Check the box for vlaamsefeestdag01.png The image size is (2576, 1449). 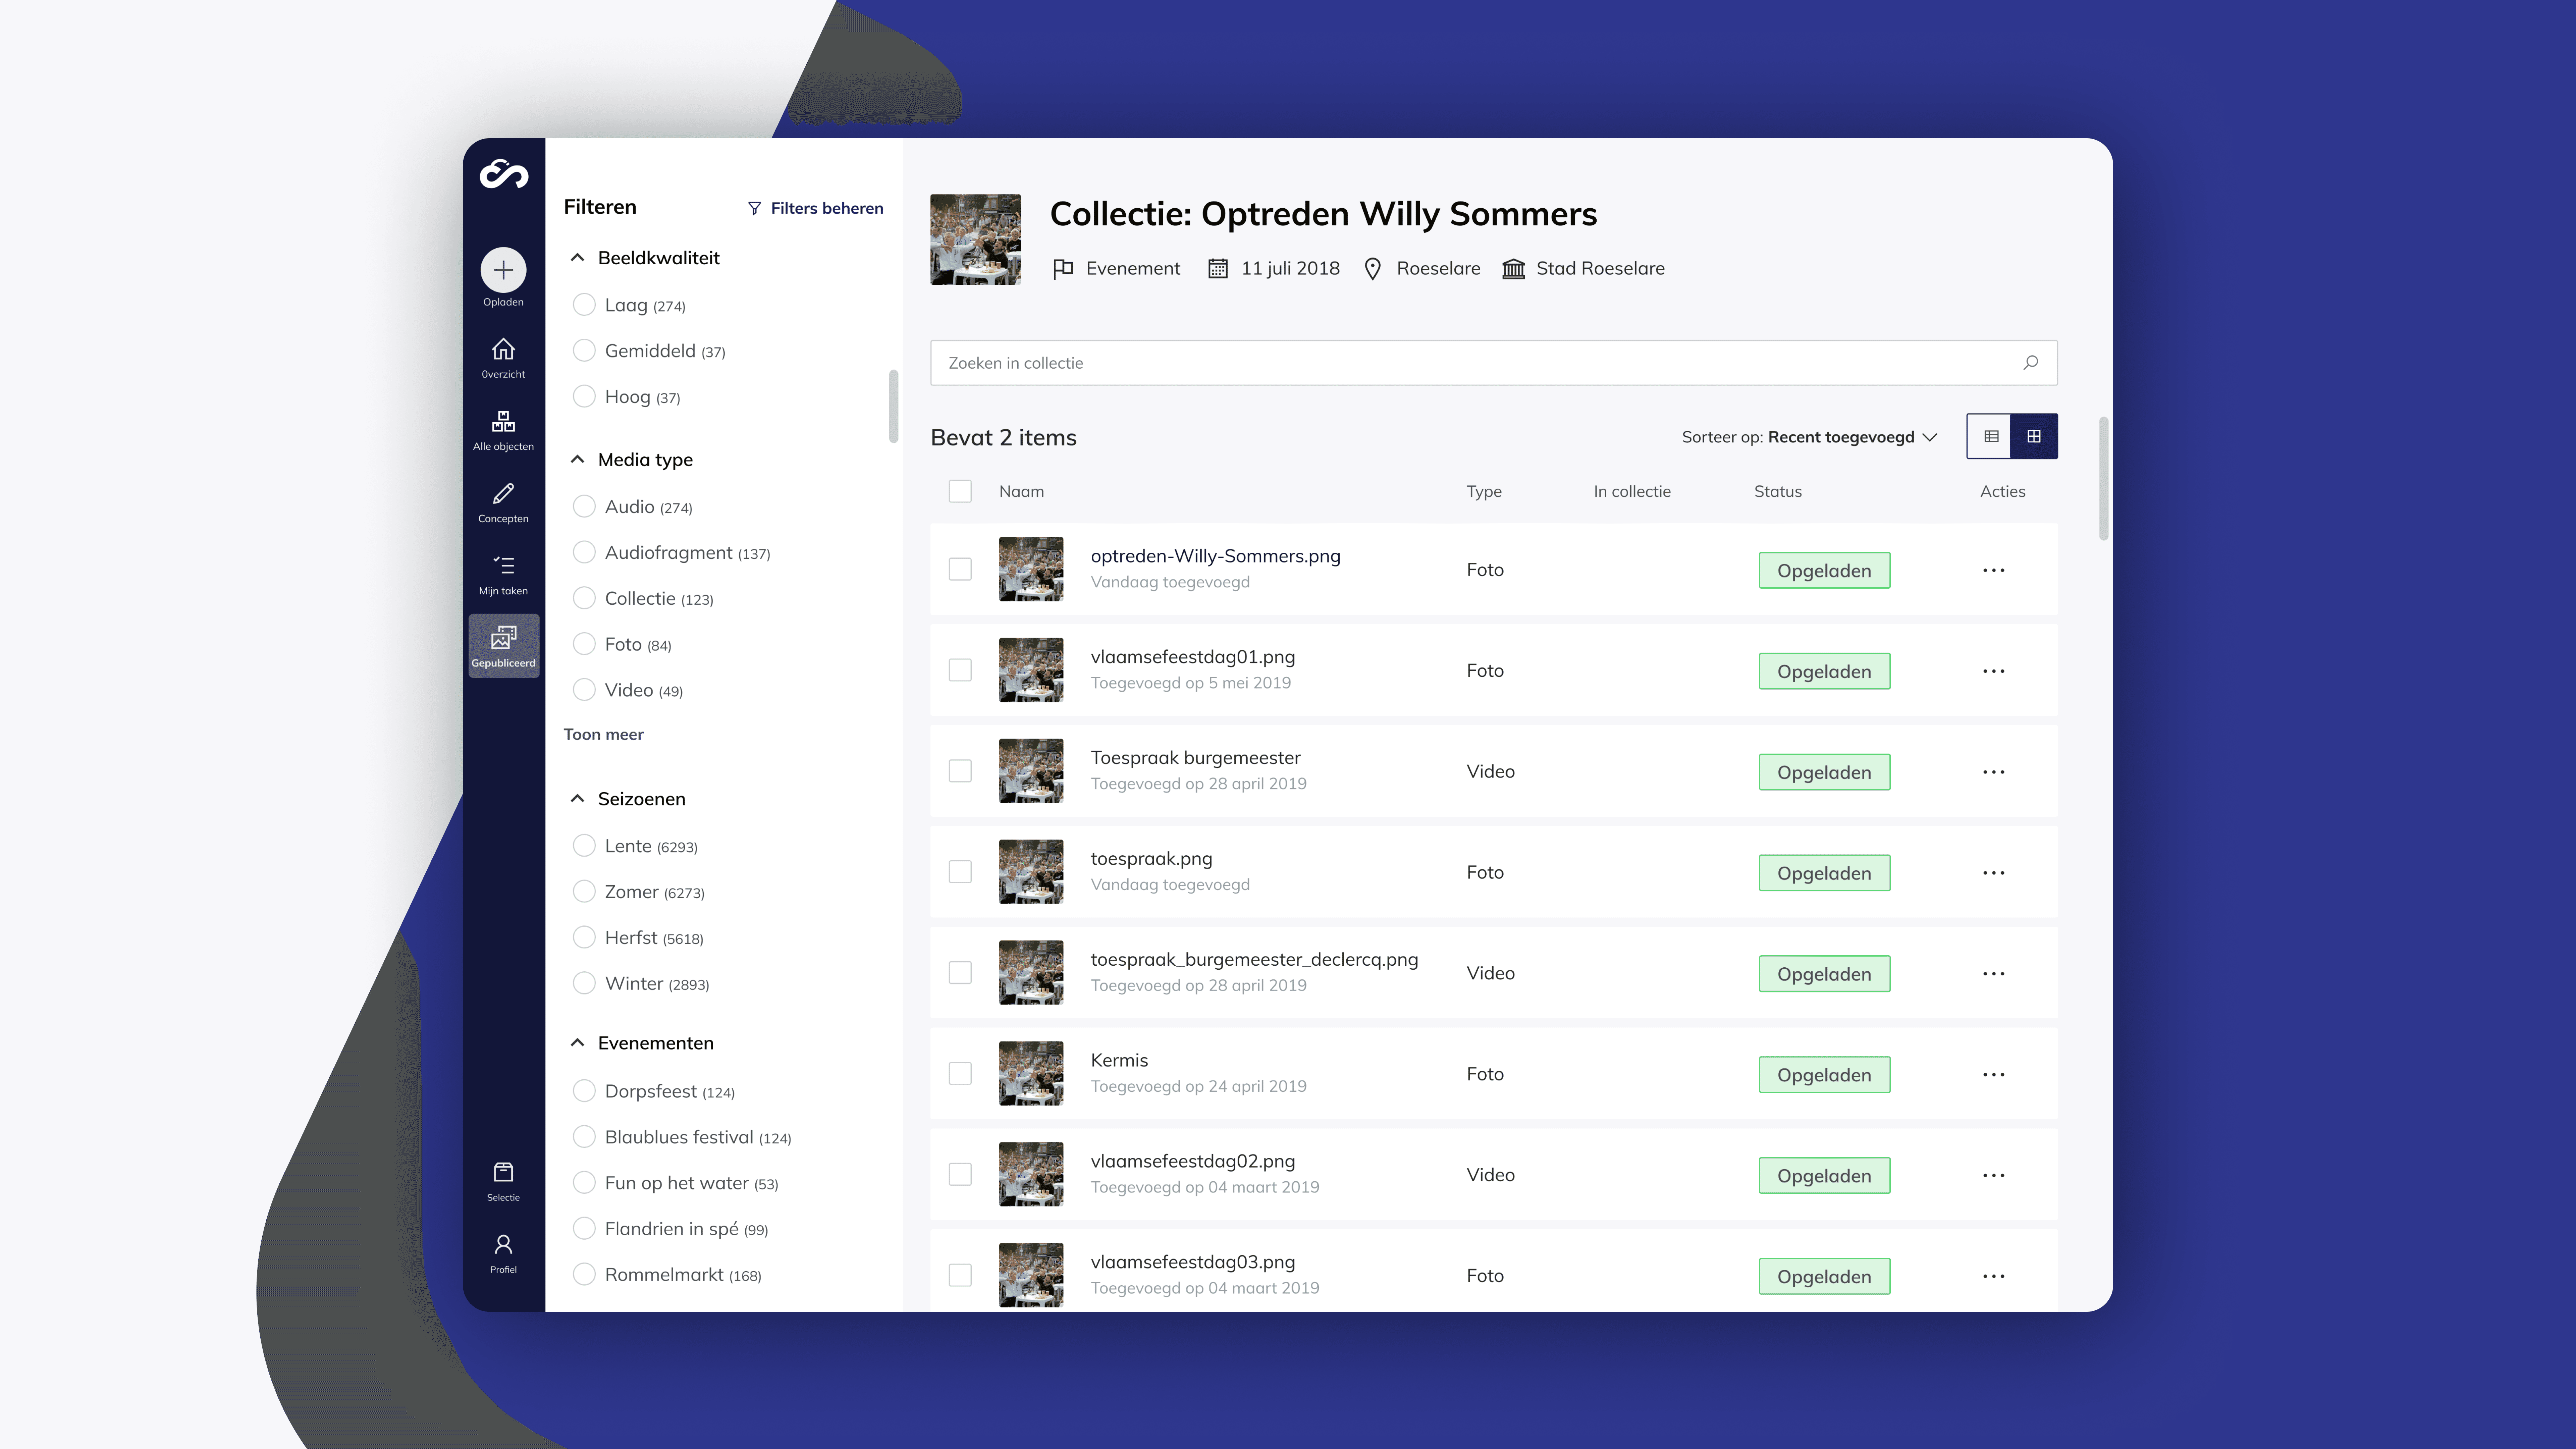[x=960, y=670]
